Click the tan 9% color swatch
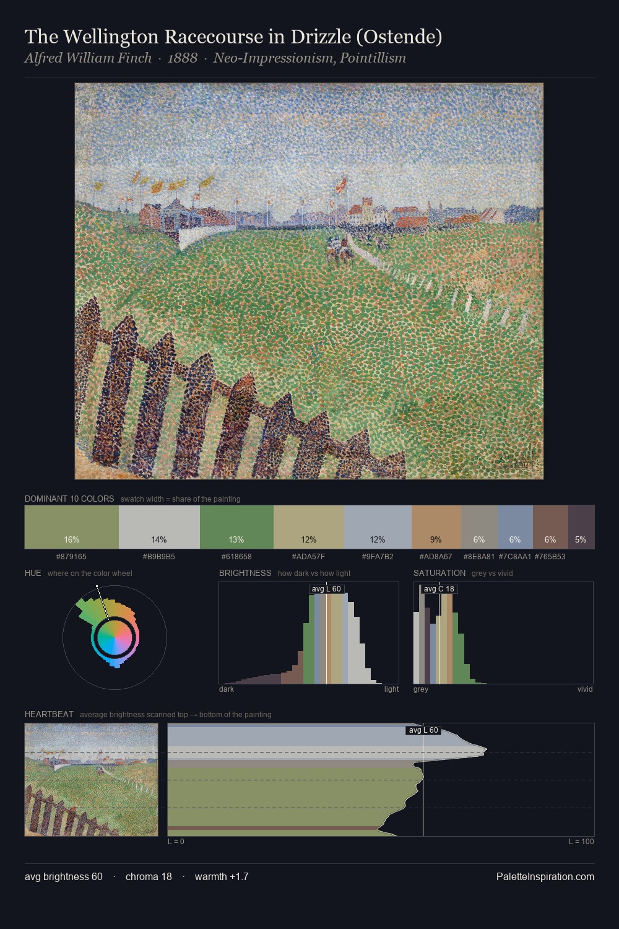The height and width of the screenshot is (929, 619). tap(436, 527)
